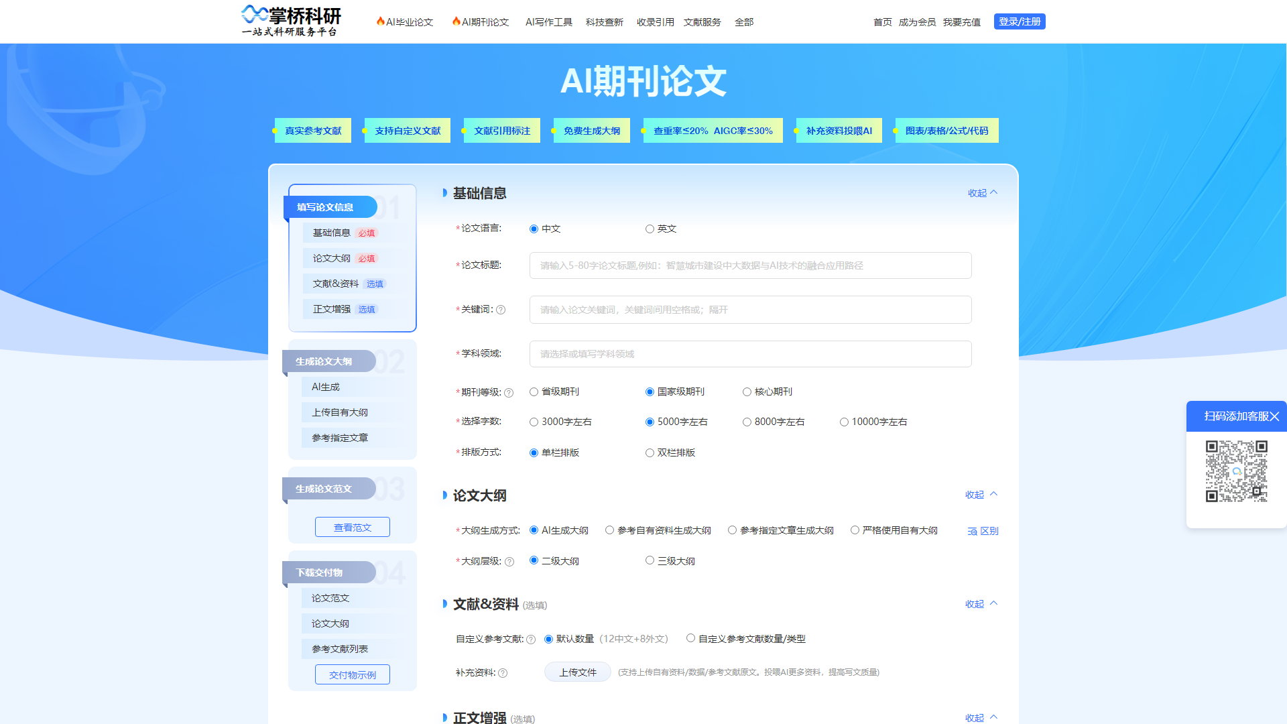Viewport: 1287px width, 724px height.
Task: Click the 登录/注册 button
Action: pos(1019,21)
